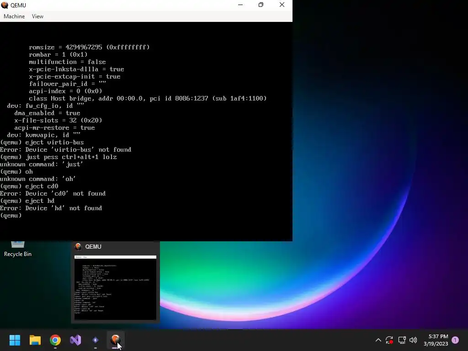Click the QEMU label in taskbar preview
The height and width of the screenshot is (351, 468).
click(93, 246)
